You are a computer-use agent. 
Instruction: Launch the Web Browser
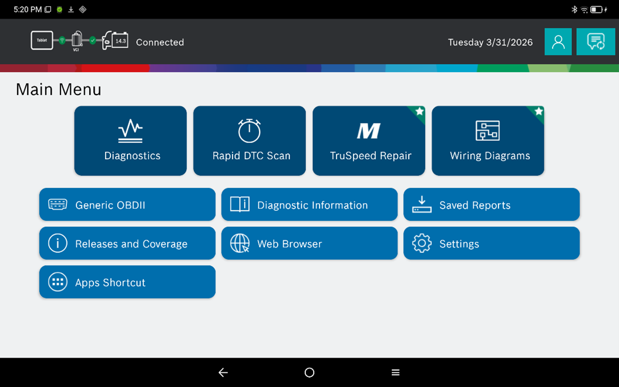pos(309,244)
